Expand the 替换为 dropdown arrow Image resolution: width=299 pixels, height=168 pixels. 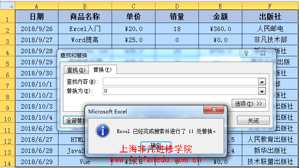[262, 91]
